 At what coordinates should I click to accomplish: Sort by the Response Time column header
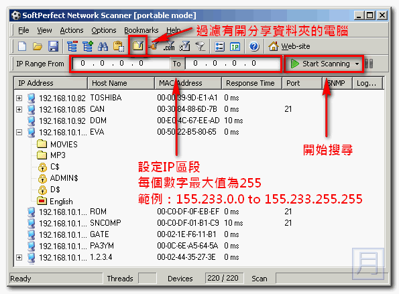(x=251, y=83)
